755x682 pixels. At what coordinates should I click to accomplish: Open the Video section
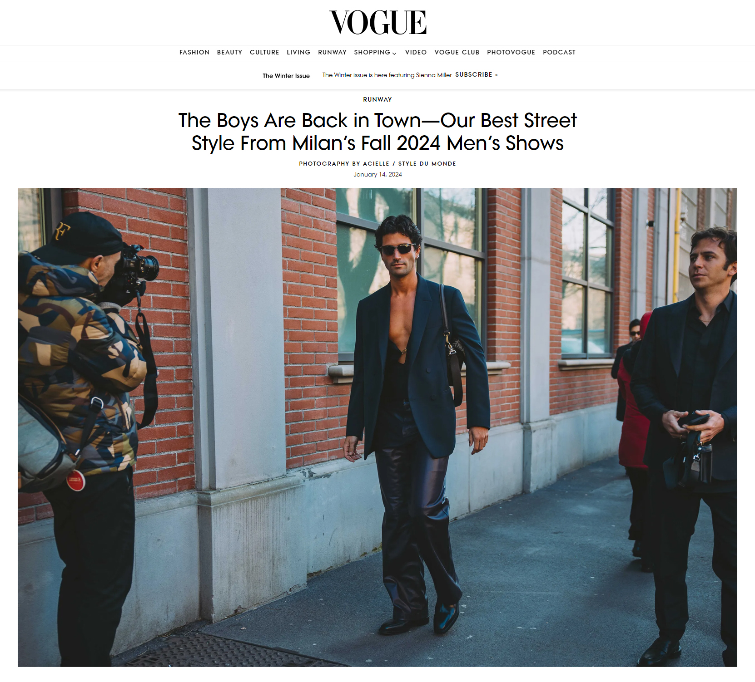(x=416, y=52)
